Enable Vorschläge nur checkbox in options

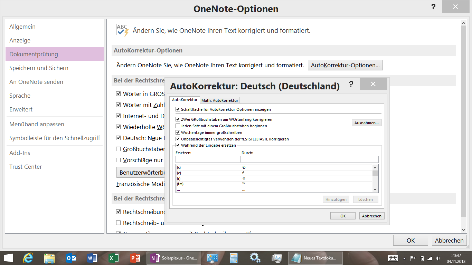point(119,160)
